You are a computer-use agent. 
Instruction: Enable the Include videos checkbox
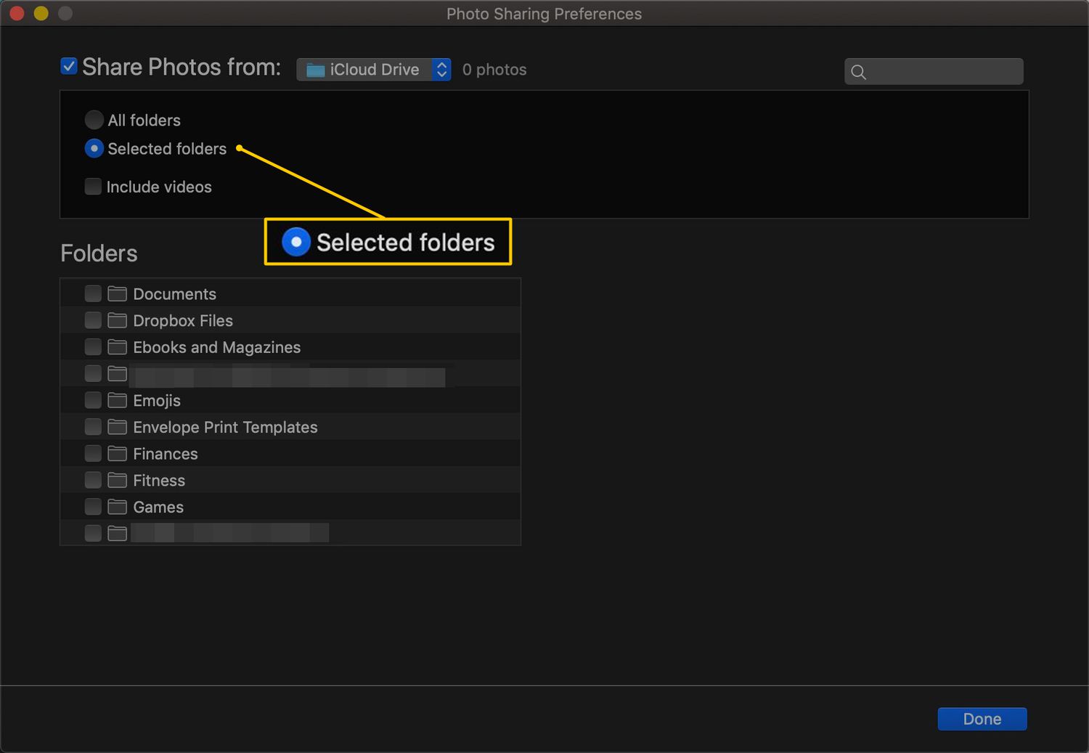pyautogui.click(x=93, y=187)
